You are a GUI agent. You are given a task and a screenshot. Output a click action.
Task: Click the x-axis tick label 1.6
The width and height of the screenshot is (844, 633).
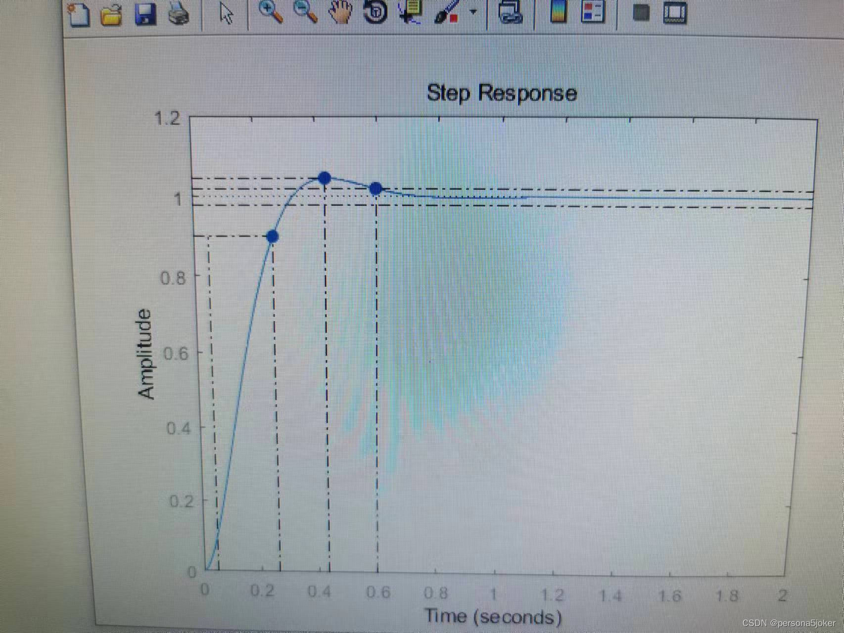pyautogui.click(x=670, y=595)
